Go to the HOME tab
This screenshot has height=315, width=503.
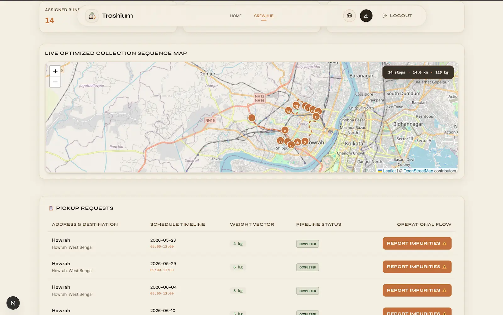(x=236, y=16)
